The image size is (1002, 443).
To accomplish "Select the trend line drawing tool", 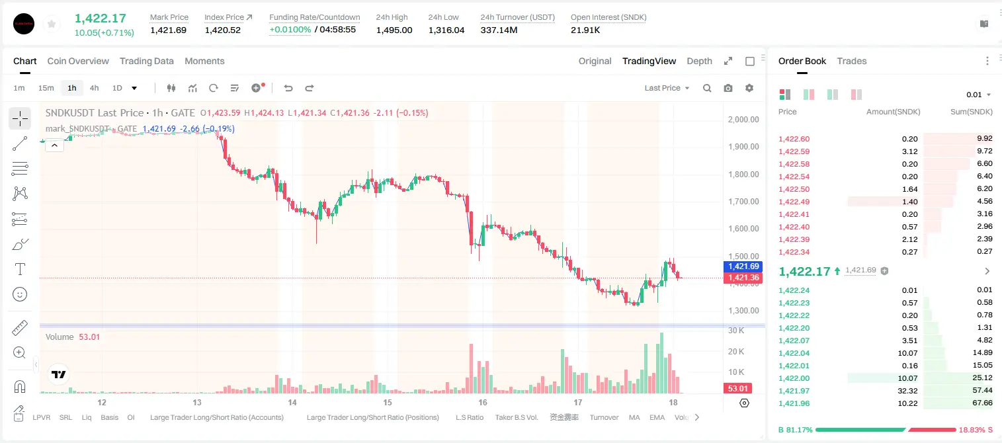I will pyautogui.click(x=20, y=143).
